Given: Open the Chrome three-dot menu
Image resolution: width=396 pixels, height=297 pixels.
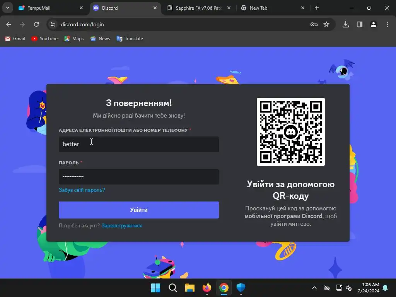Looking at the screenshot, I should [x=387, y=24].
